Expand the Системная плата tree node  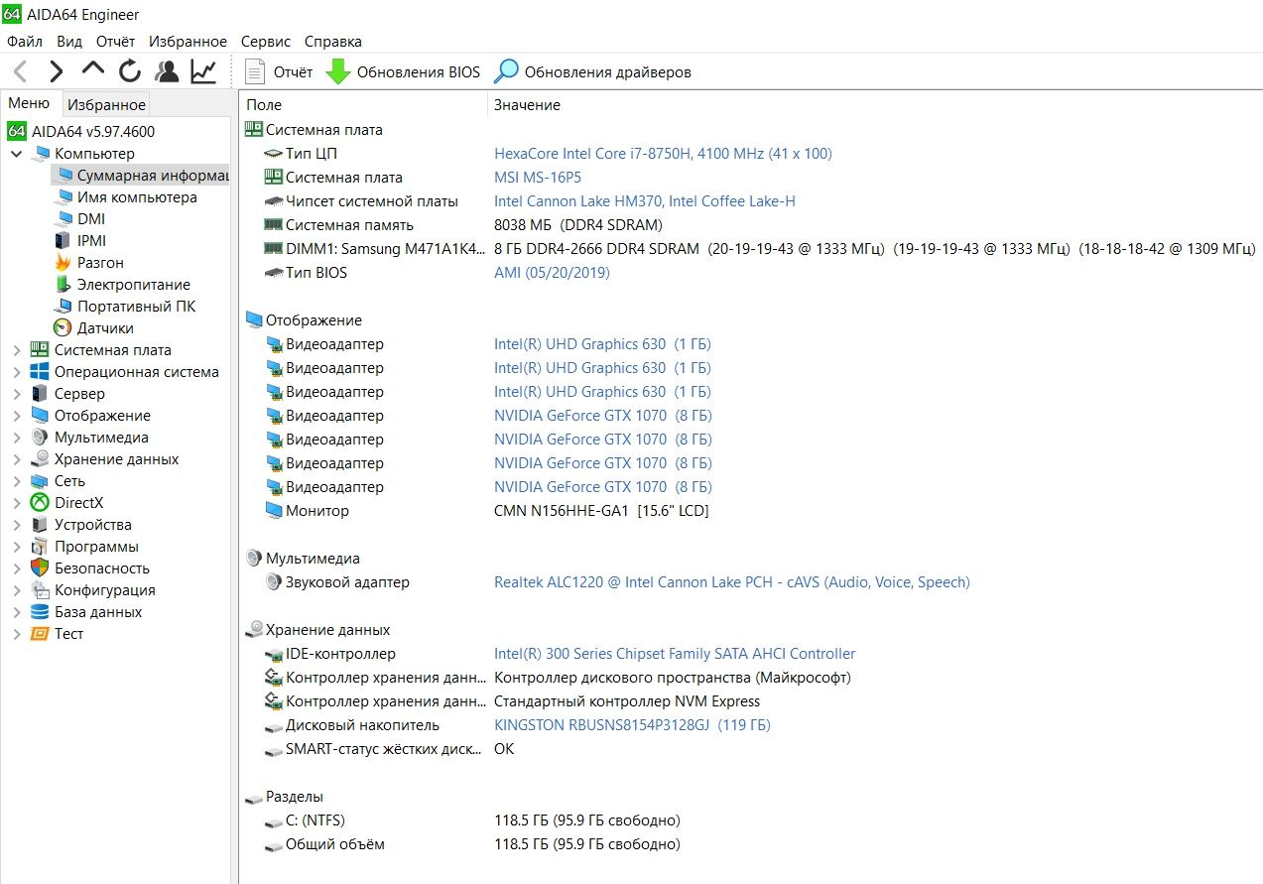17,350
